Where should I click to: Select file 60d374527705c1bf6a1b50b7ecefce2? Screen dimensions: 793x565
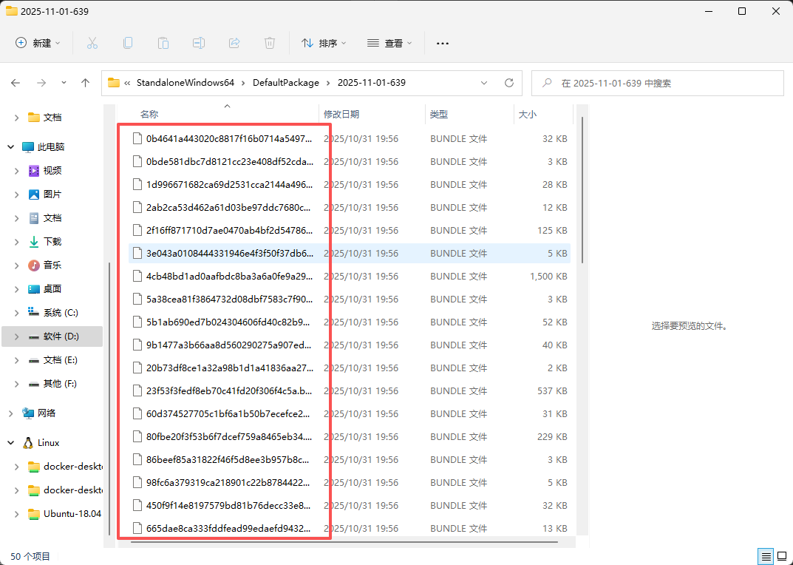[x=350, y=413]
